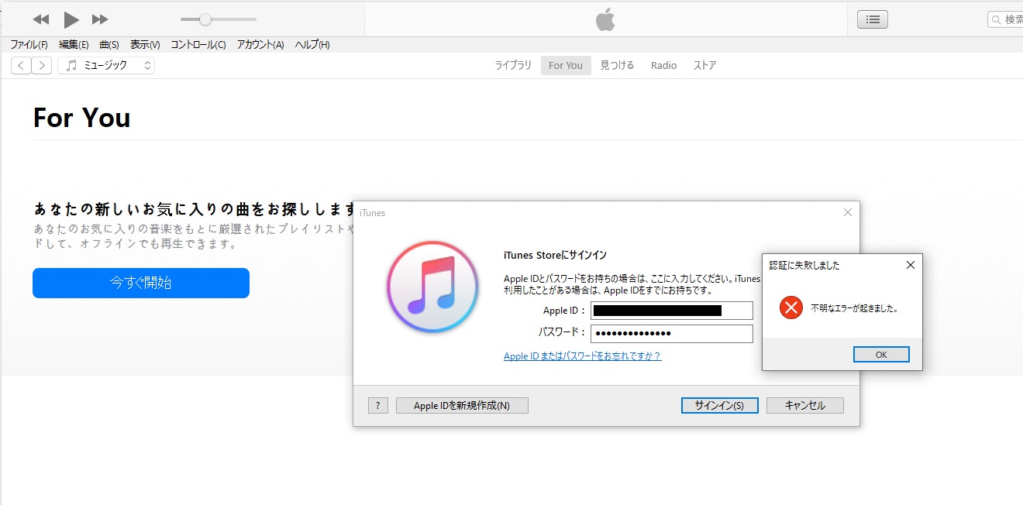Open the list view icon beside the search field
This screenshot has height=505, width=1023.
873,19
